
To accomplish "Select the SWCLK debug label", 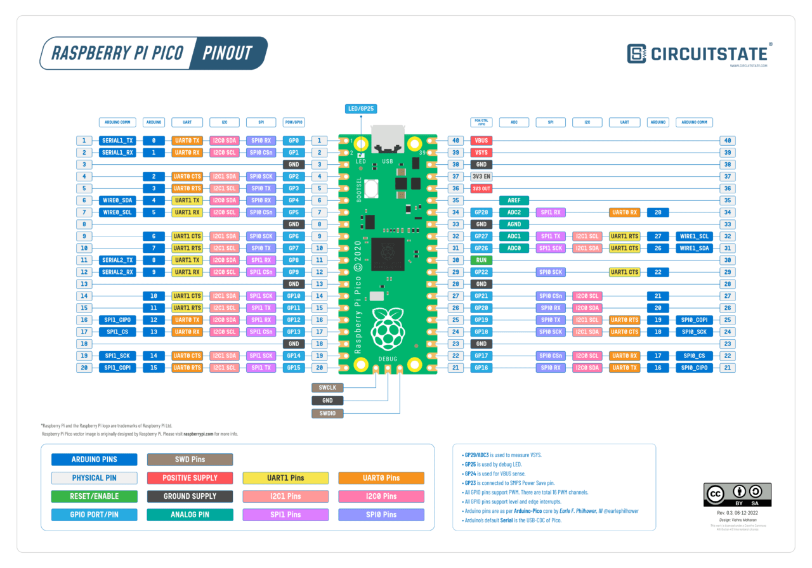I will point(327,387).
